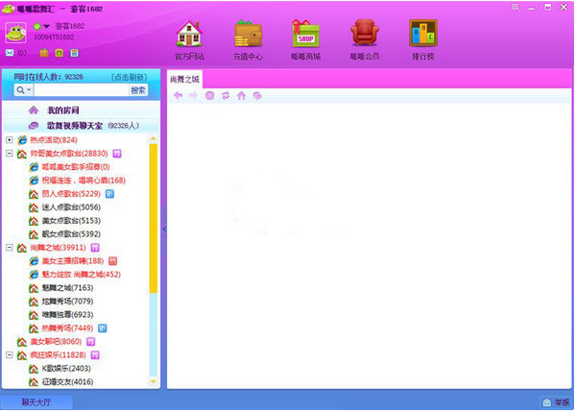The image size is (576, 413).
Task: Collapse the 疯狂娱乐(11828) tree node
Action: tap(9, 354)
